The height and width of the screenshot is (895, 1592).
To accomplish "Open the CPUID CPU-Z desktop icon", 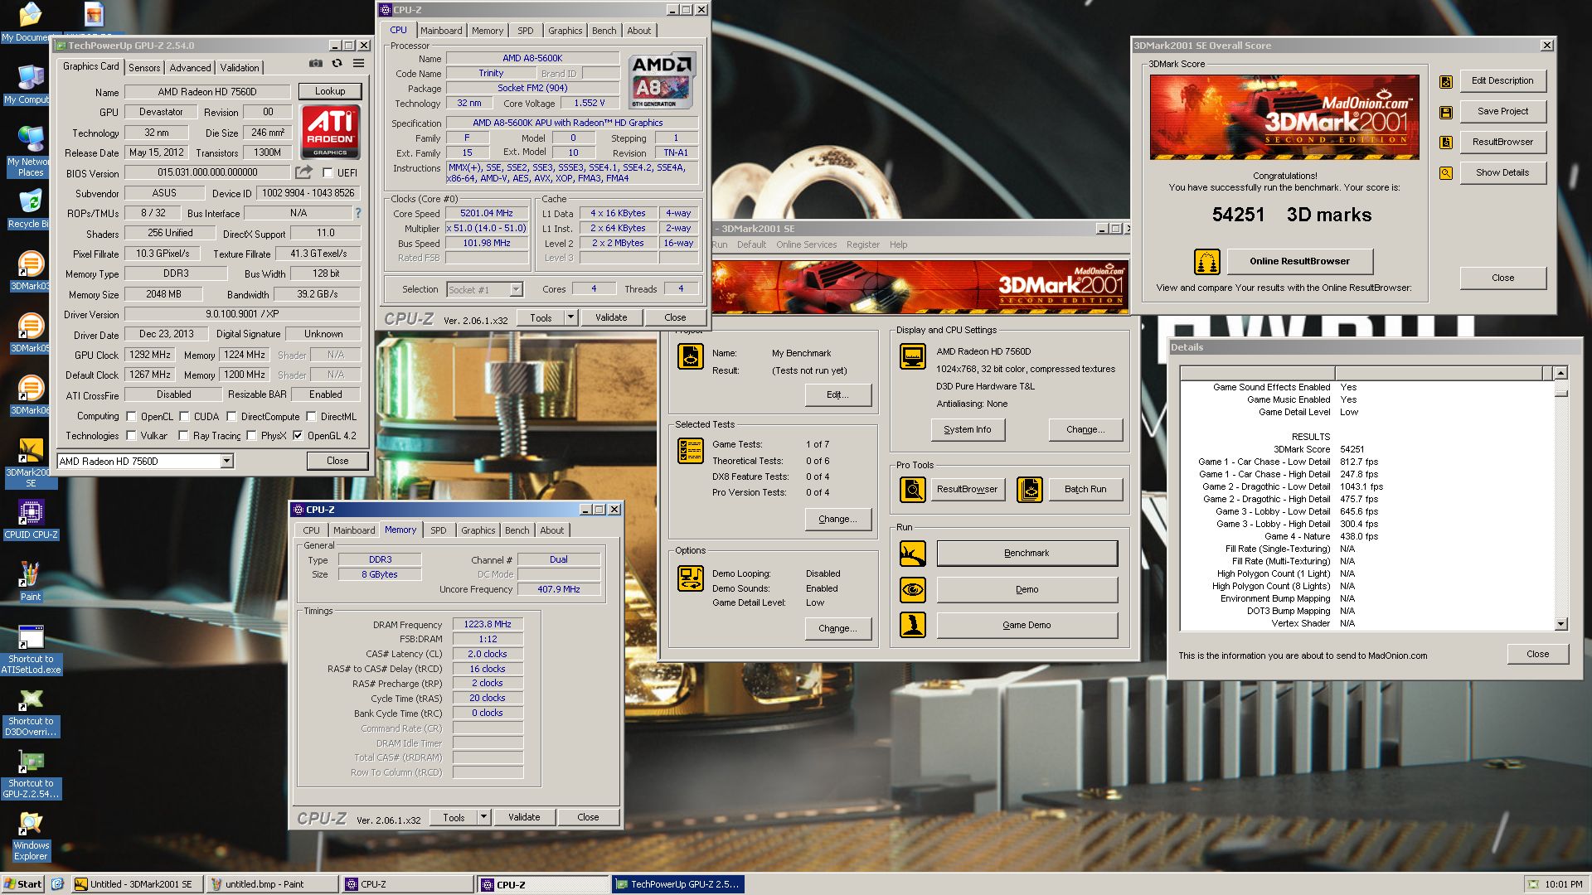I will 31,521.
